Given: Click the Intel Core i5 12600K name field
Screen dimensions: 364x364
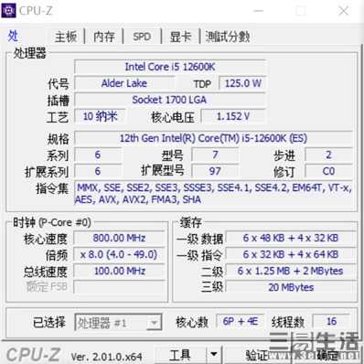Looking at the screenshot, I should point(170,67).
